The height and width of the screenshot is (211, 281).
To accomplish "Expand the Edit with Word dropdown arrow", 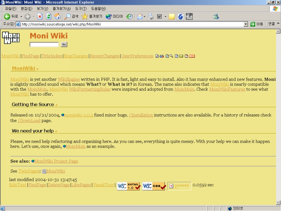I will pyautogui.click(x=165, y=17).
